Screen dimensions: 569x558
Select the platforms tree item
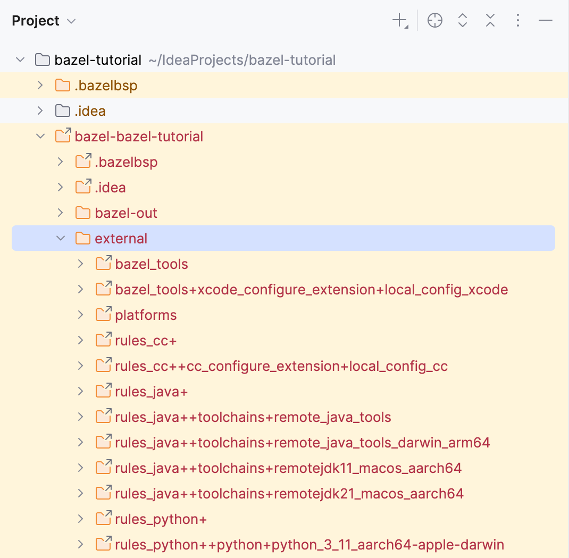[x=146, y=315]
